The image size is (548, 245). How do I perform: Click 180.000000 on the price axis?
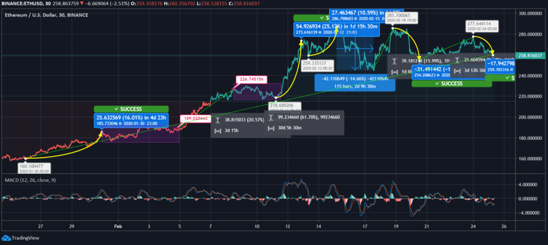pyautogui.click(x=530, y=137)
